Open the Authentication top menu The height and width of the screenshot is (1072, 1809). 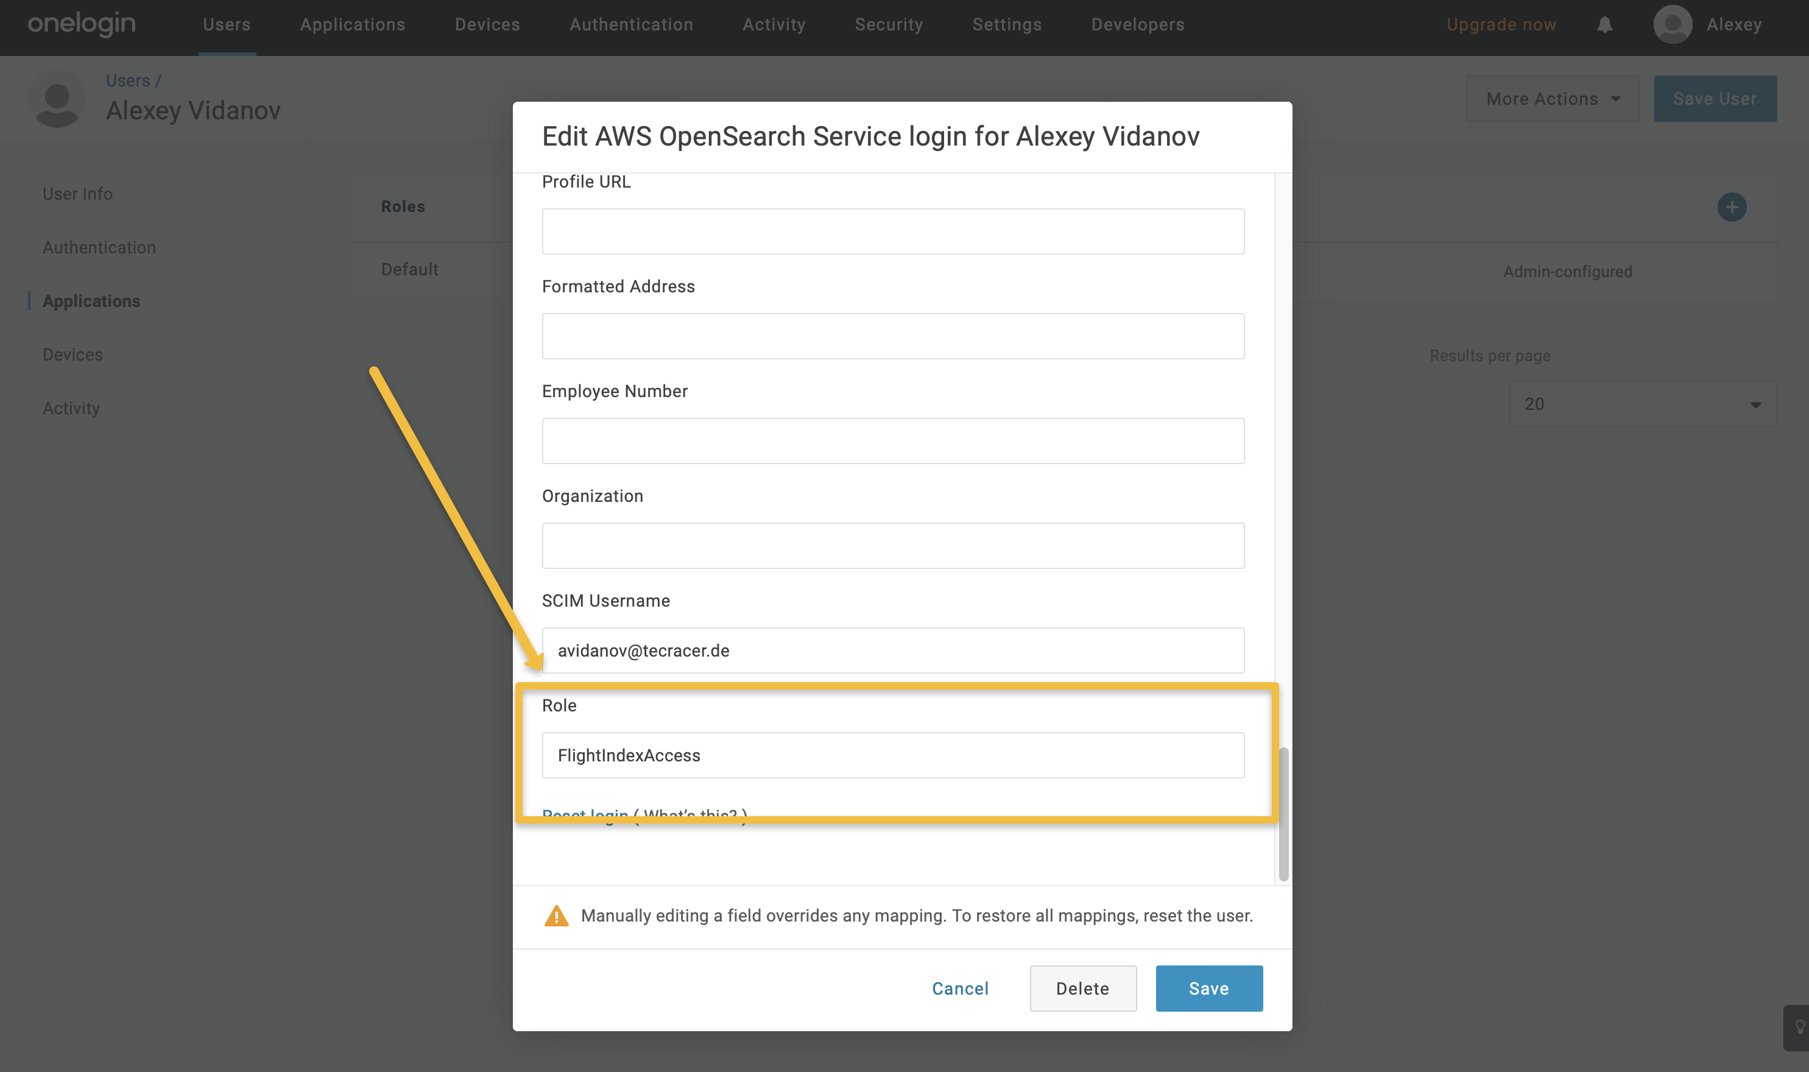pyautogui.click(x=631, y=24)
